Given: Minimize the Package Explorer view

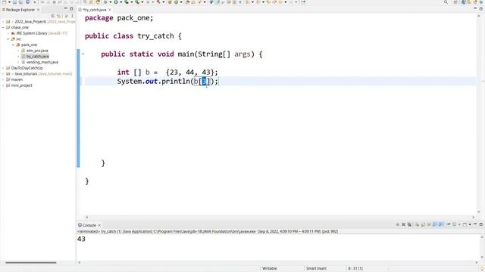Looking at the screenshot, I should click(x=66, y=8).
